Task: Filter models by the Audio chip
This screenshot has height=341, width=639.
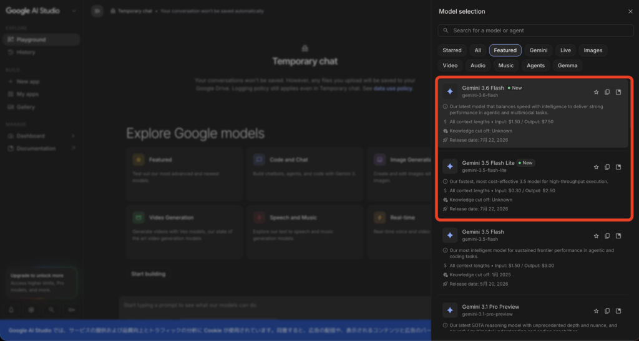Action: tap(477, 65)
